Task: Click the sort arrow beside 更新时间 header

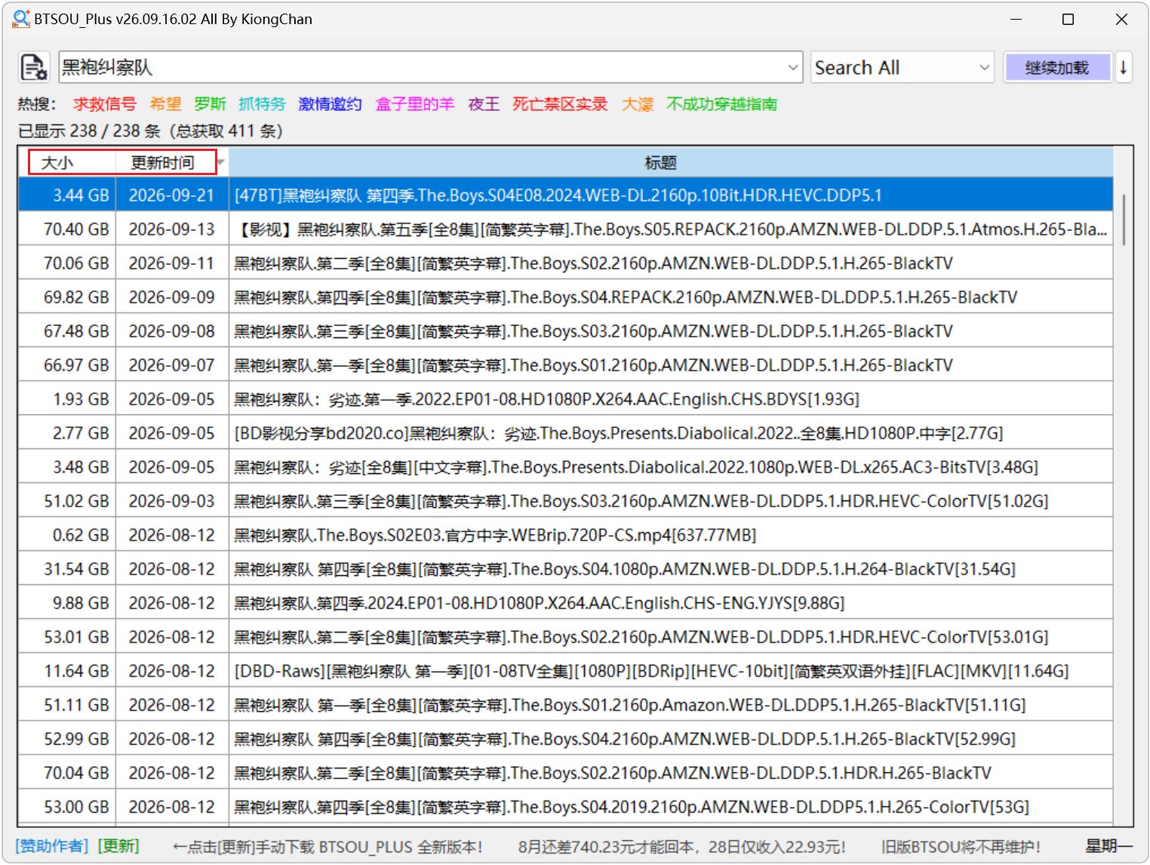Action: point(221,162)
